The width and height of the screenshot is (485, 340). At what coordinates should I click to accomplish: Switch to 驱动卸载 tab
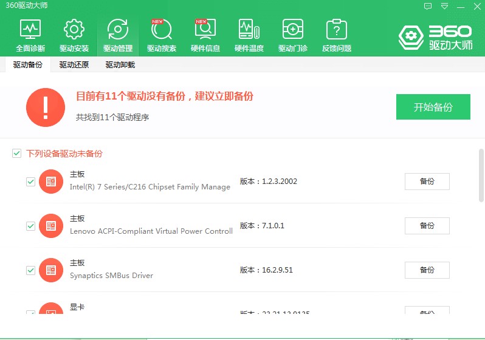click(x=120, y=64)
